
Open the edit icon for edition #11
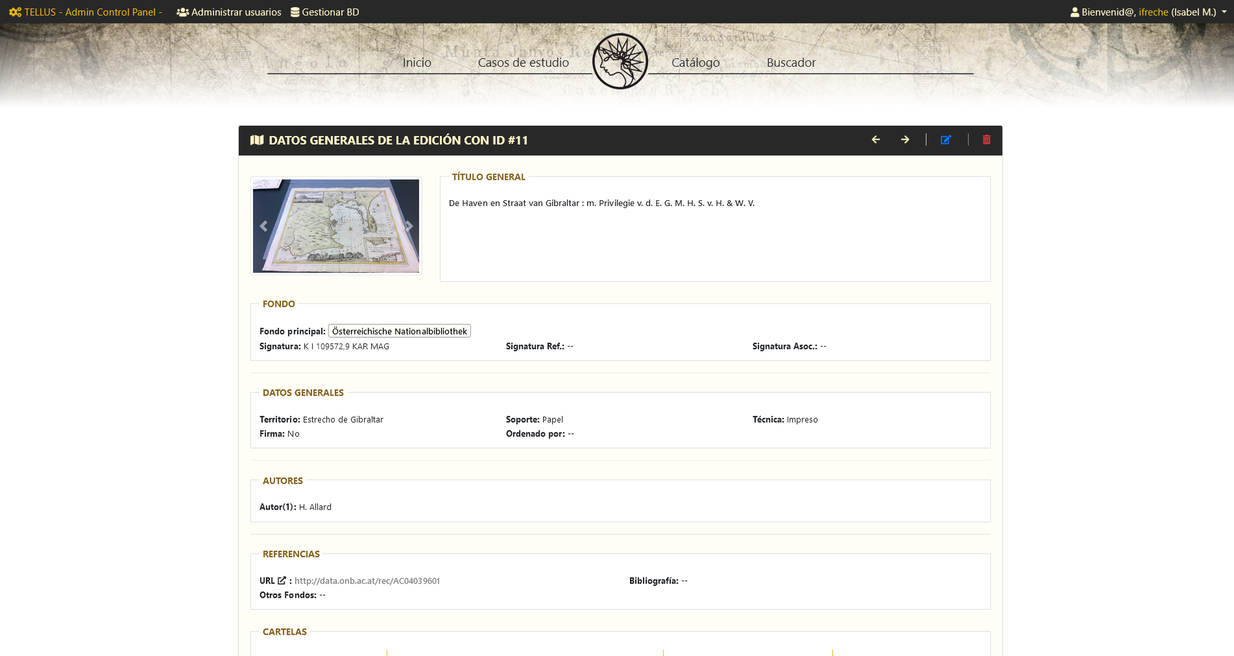coord(946,139)
